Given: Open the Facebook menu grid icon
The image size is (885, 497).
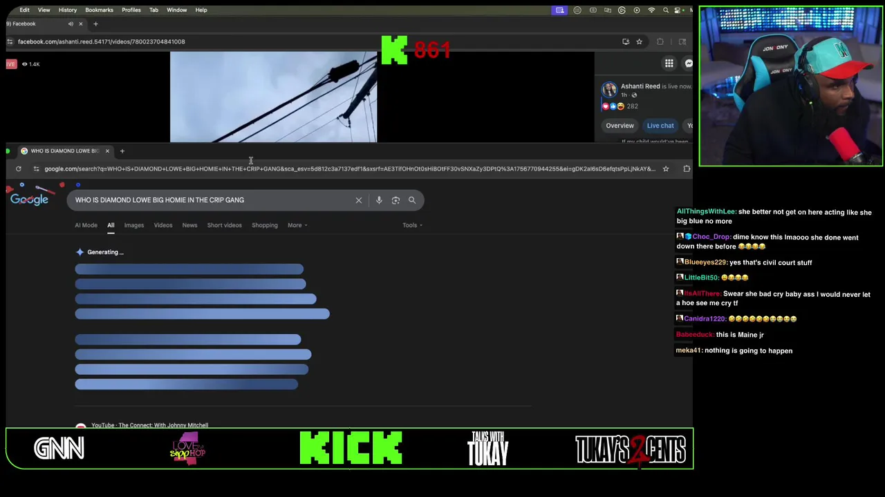Looking at the screenshot, I should [669, 64].
